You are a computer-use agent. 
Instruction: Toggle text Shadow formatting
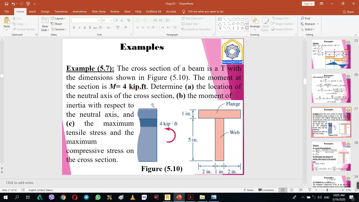coord(90,27)
